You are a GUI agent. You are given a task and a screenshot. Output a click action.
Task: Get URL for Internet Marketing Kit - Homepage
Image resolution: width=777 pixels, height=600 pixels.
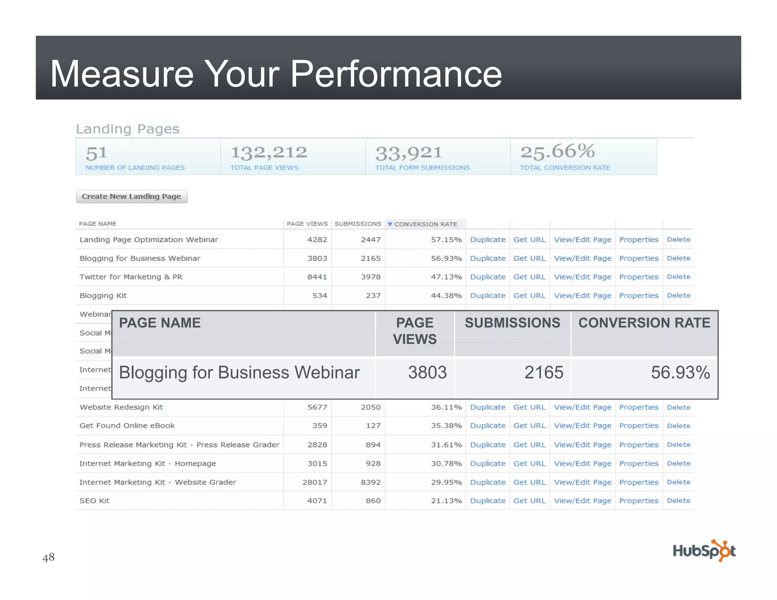click(529, 463)
